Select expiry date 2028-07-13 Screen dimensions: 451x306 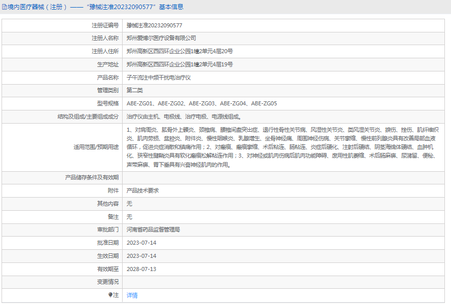pos(141,269)
